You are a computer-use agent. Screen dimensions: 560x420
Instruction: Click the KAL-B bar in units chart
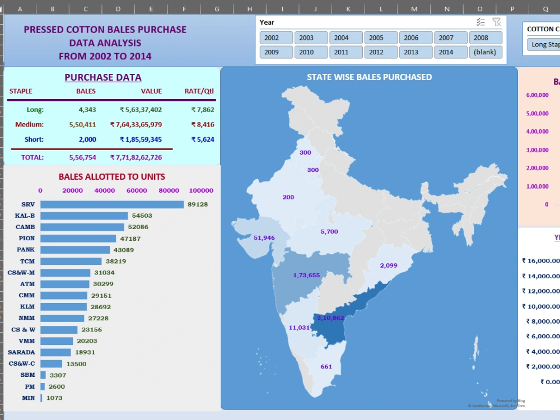84,216
